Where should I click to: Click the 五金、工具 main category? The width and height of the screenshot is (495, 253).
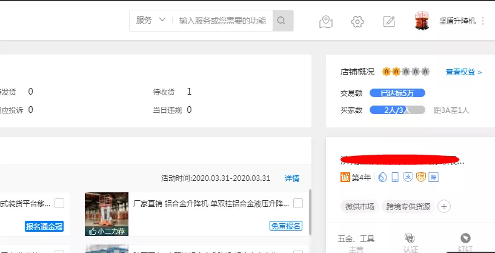356,239
